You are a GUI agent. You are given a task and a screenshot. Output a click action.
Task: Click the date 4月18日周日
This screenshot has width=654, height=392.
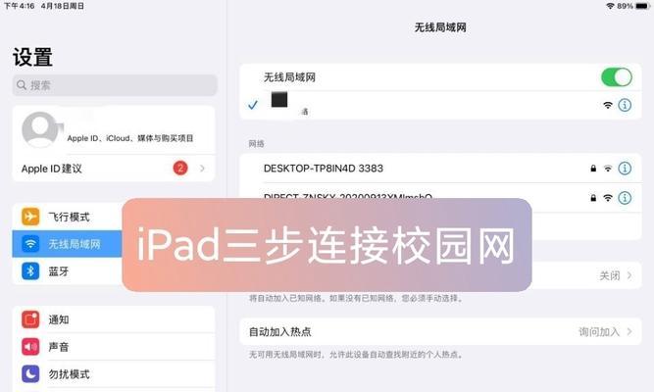point(63,6)
